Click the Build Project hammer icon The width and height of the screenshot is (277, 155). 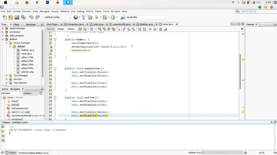[x=84, y=17]
